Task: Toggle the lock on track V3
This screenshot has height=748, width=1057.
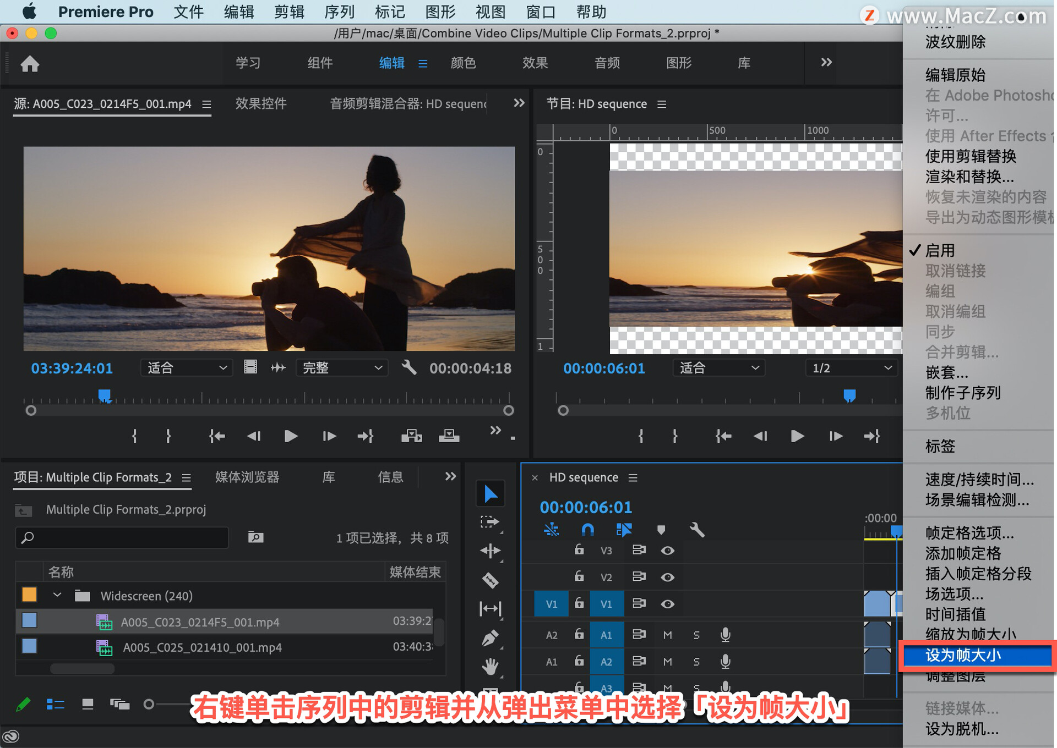Action: (579, 550)
